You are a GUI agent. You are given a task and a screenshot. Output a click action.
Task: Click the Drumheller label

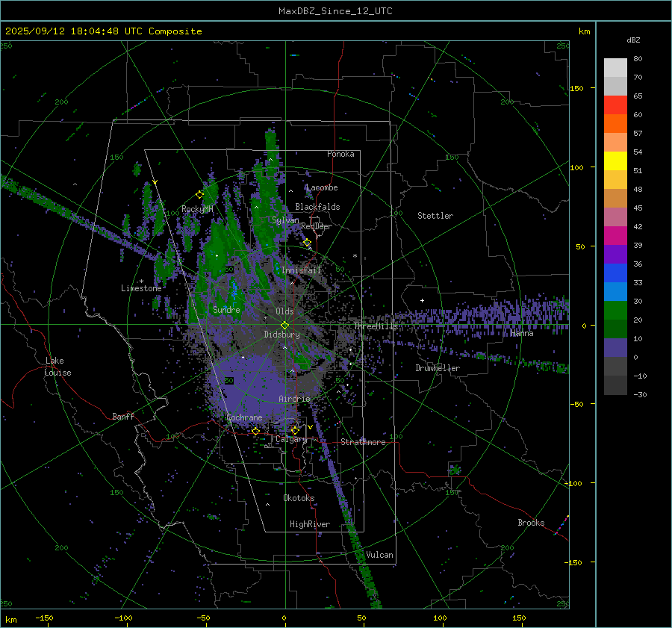pos(438,368)
